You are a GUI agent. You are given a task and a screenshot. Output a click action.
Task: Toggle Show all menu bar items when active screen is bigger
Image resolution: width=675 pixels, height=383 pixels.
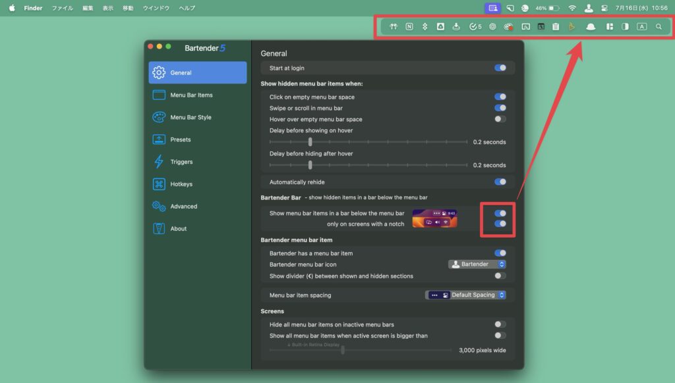(x=500, y=336)
